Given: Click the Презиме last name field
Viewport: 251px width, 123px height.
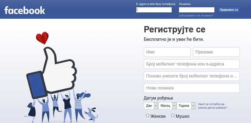Looking at the screenshot, I should (216, 52).
